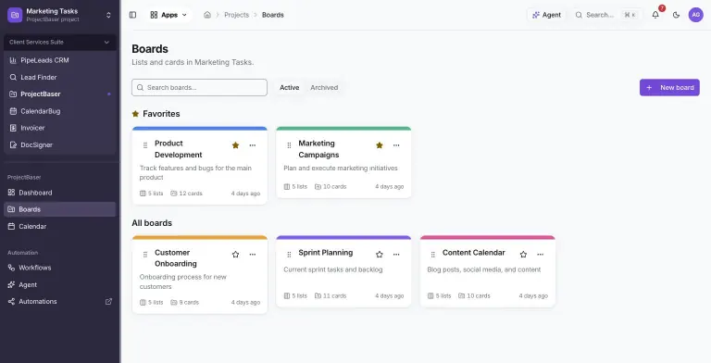Open the Content Calendar board
The width and height of the screenshot is (711, 363).
[473, 253]
